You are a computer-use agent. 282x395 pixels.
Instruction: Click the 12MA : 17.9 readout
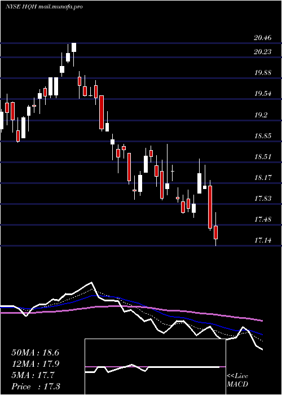point(35,364)
